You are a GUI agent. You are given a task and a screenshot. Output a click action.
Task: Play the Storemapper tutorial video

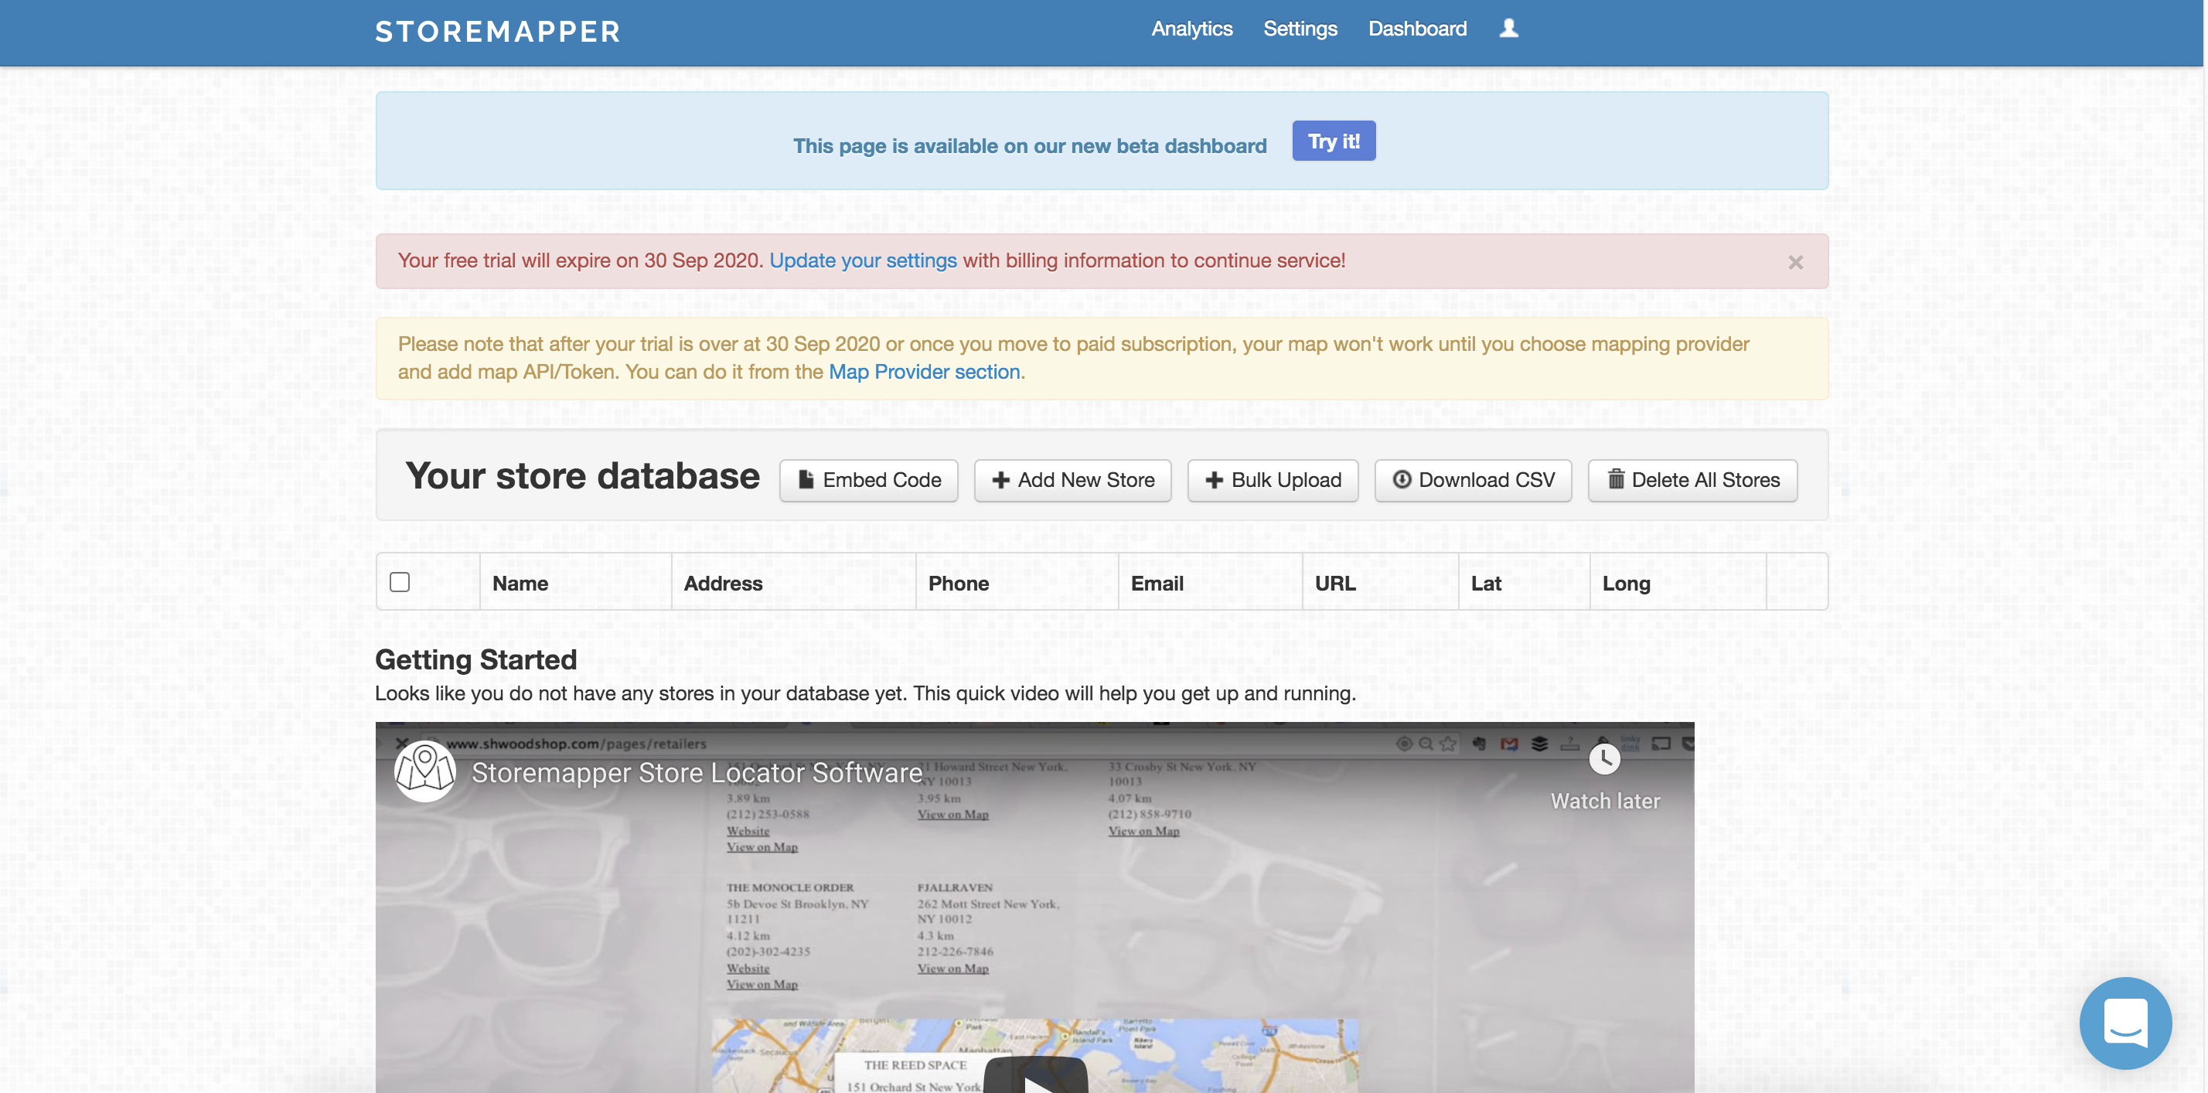coord(1035,1076)
